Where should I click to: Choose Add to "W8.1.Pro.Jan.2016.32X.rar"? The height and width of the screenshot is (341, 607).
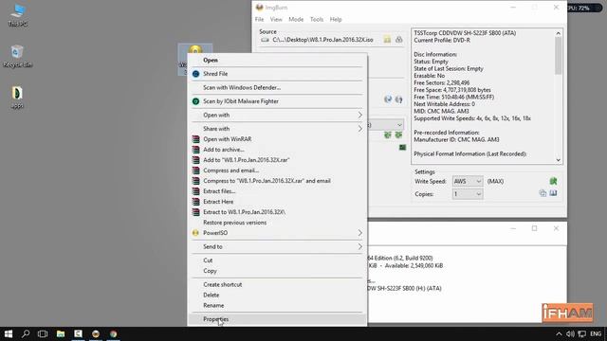pos(277,160)
